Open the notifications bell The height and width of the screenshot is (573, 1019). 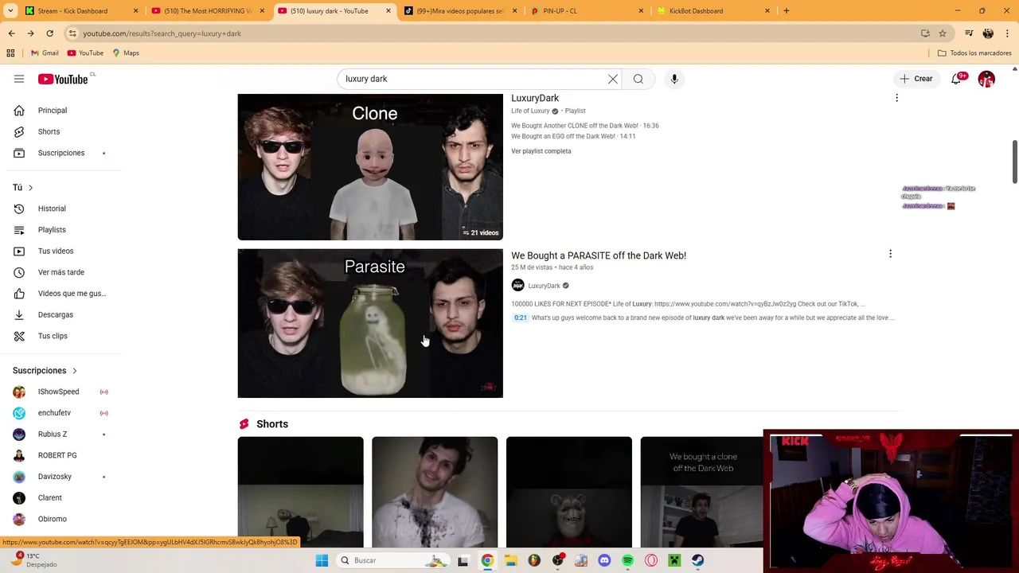(956, 79)
